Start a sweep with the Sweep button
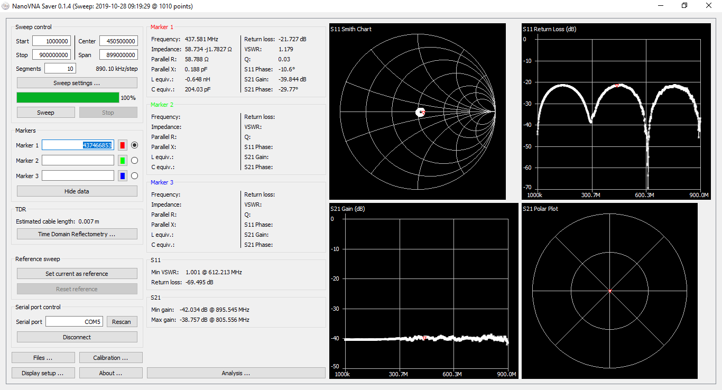 (45, 113)
